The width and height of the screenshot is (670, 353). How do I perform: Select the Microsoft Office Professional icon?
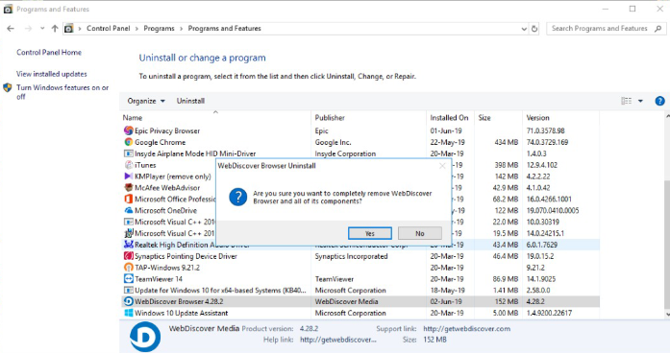coord(129,200)
